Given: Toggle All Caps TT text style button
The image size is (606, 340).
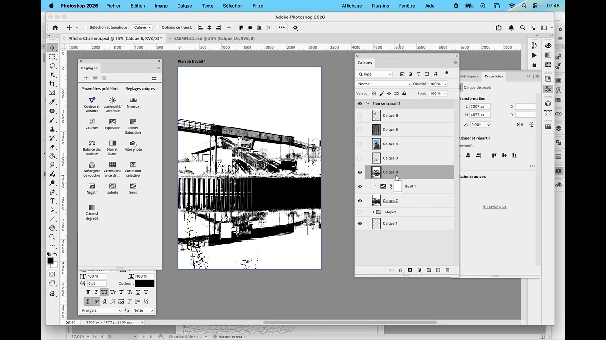Looking at the screenshot, I should (104, 292).
